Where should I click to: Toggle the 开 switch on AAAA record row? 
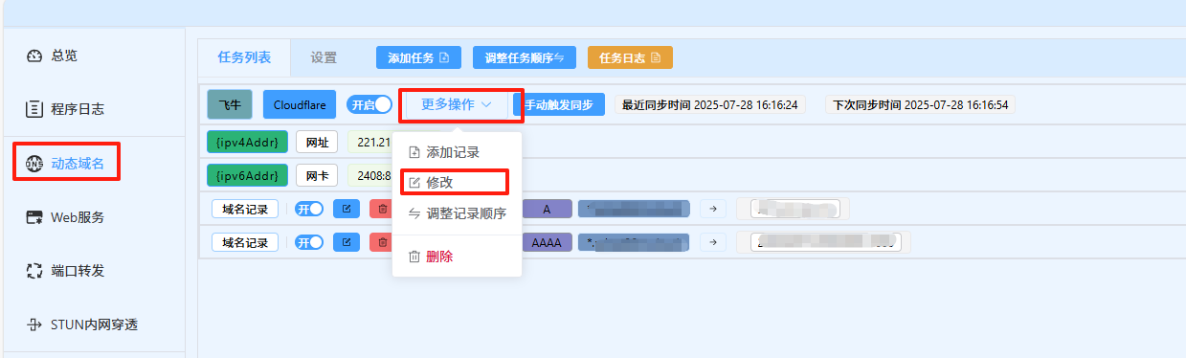click(x=309, y=242)
